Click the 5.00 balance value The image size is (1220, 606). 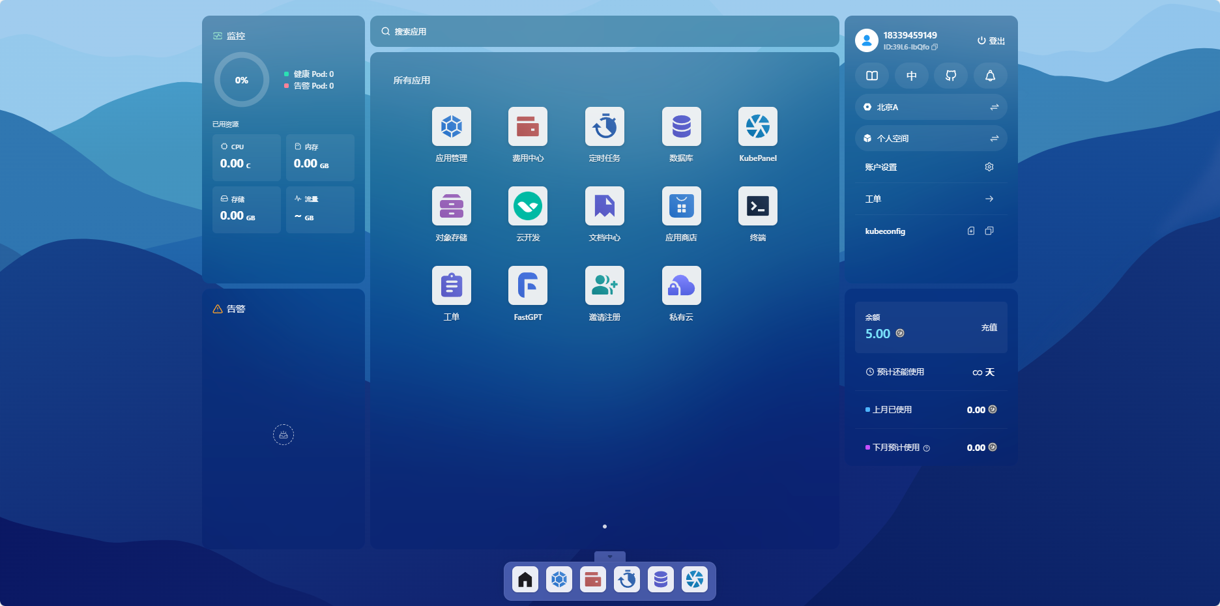(878, 334)
